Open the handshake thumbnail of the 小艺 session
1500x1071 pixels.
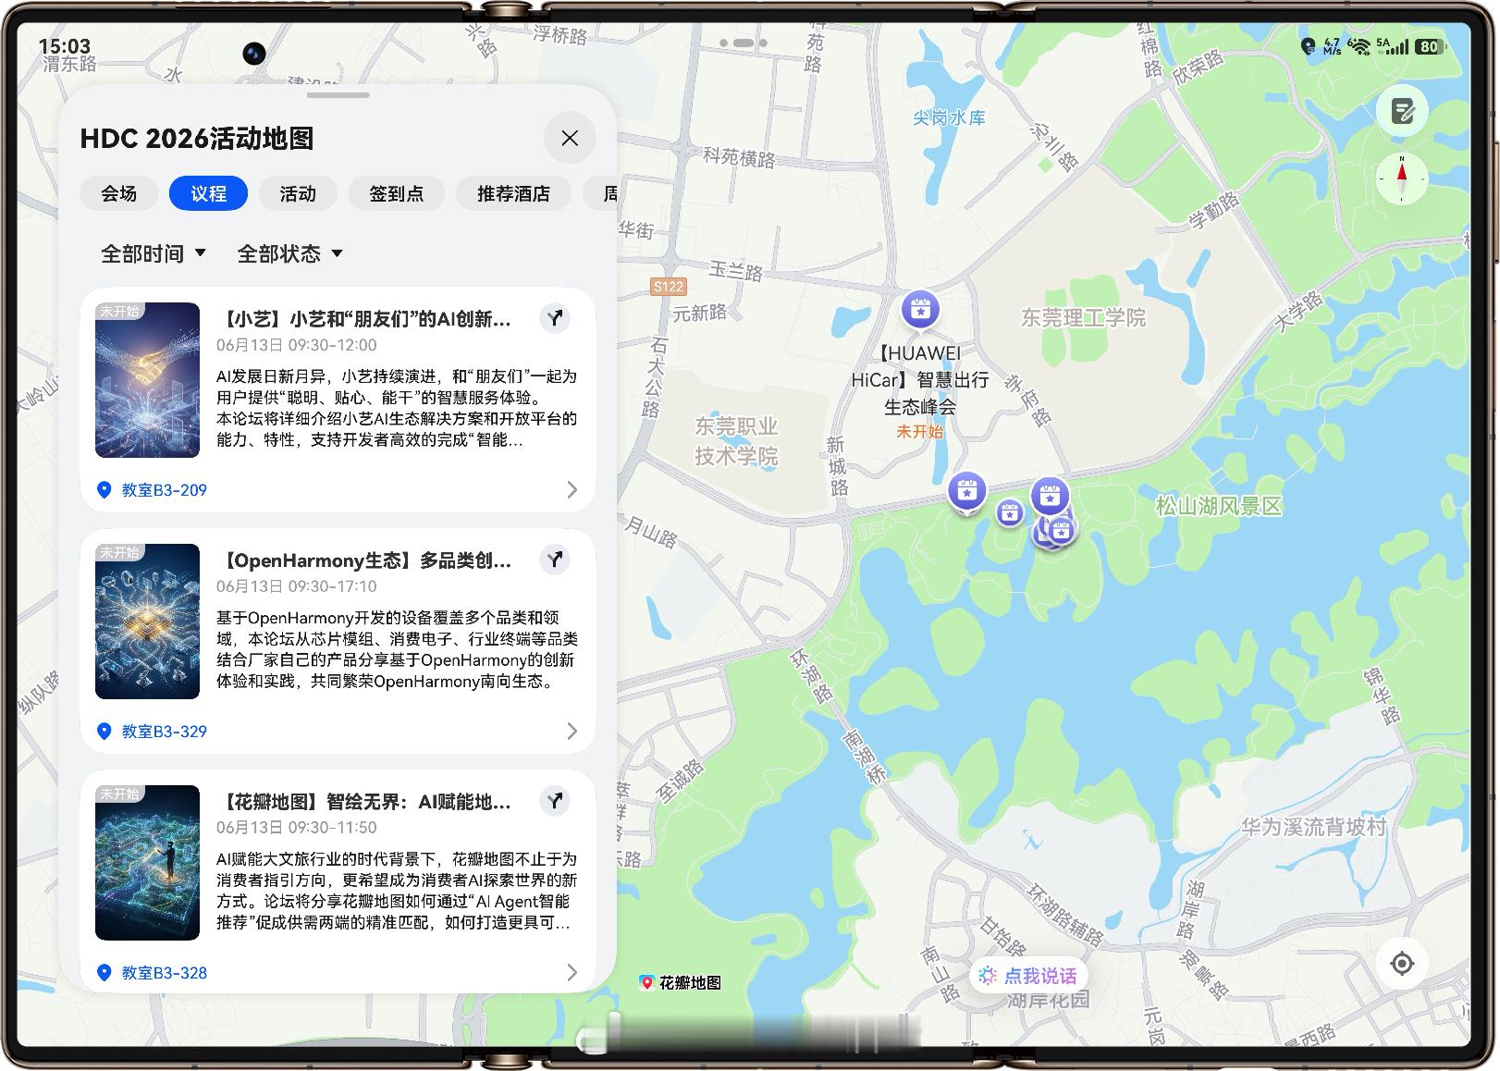(148, 380)
